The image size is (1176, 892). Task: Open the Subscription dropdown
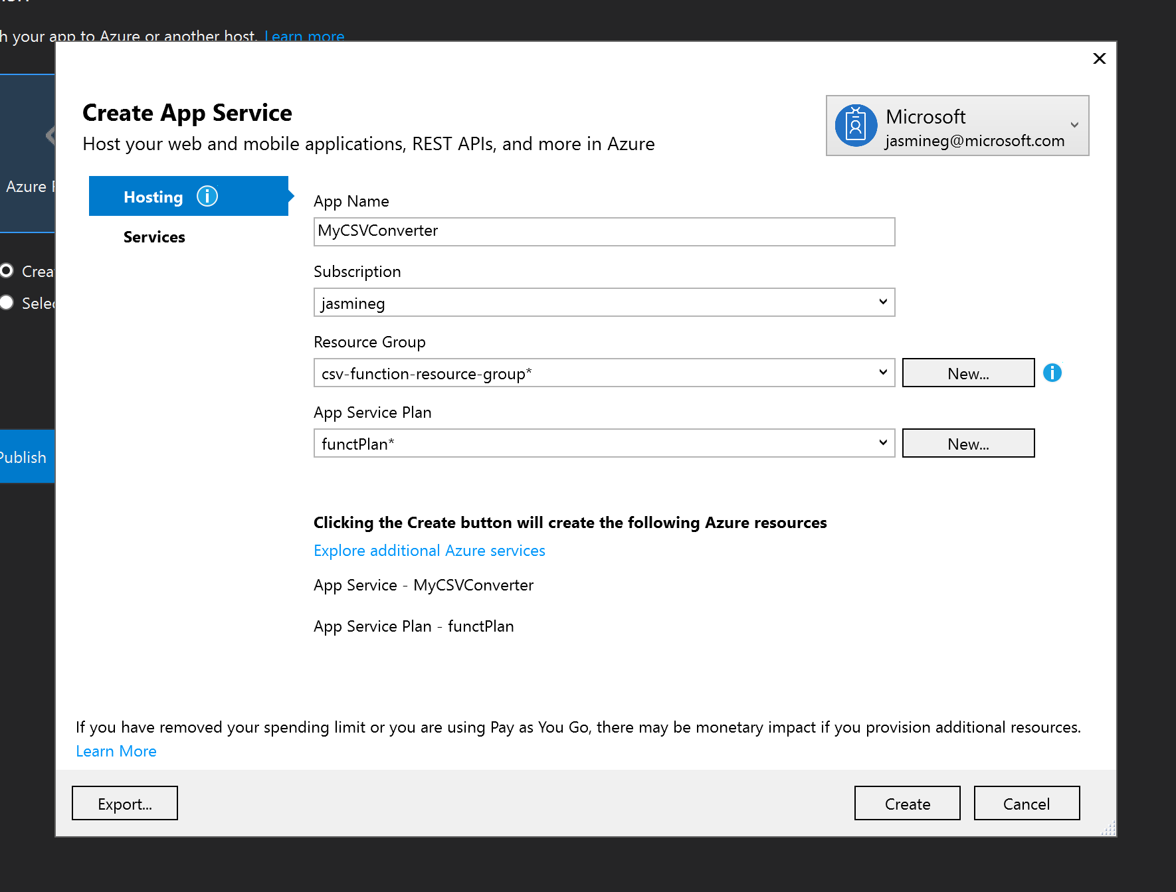point(604,302)
